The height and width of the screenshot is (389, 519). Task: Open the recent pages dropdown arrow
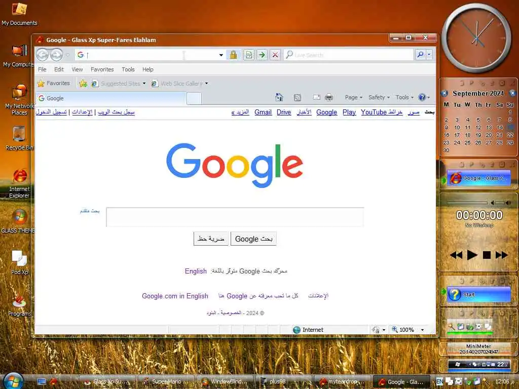pos(67,55)
